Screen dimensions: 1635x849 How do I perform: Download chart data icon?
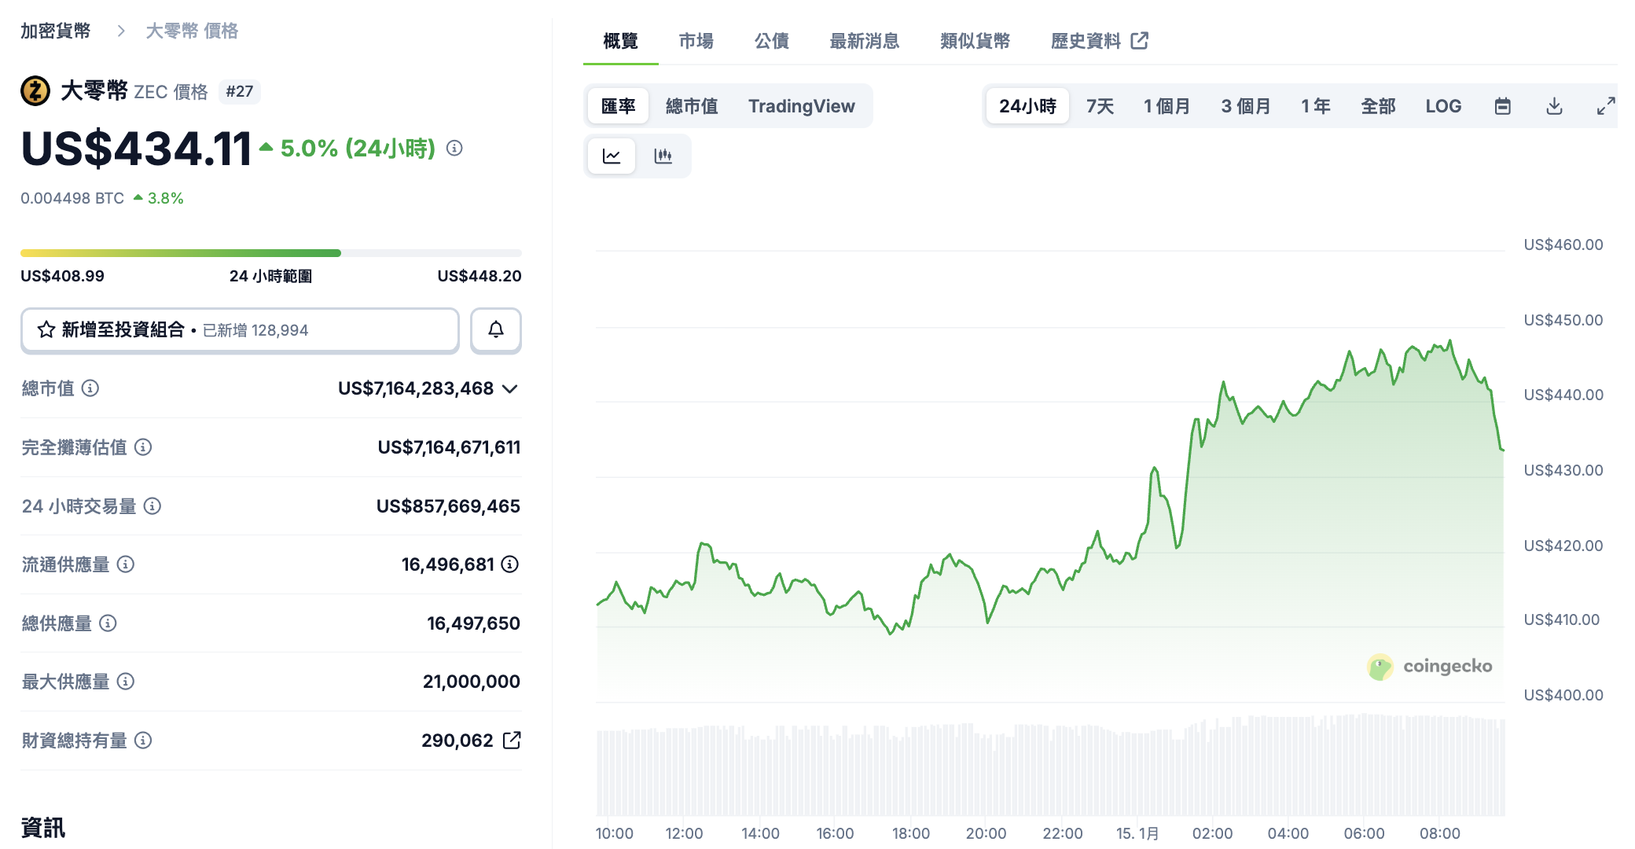click(1554, 106)
